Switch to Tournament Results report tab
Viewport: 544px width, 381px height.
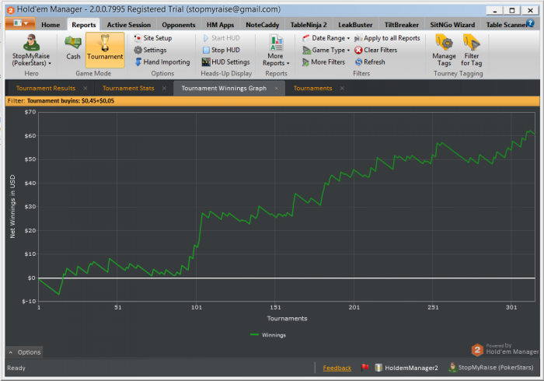[x=46, y=89]
